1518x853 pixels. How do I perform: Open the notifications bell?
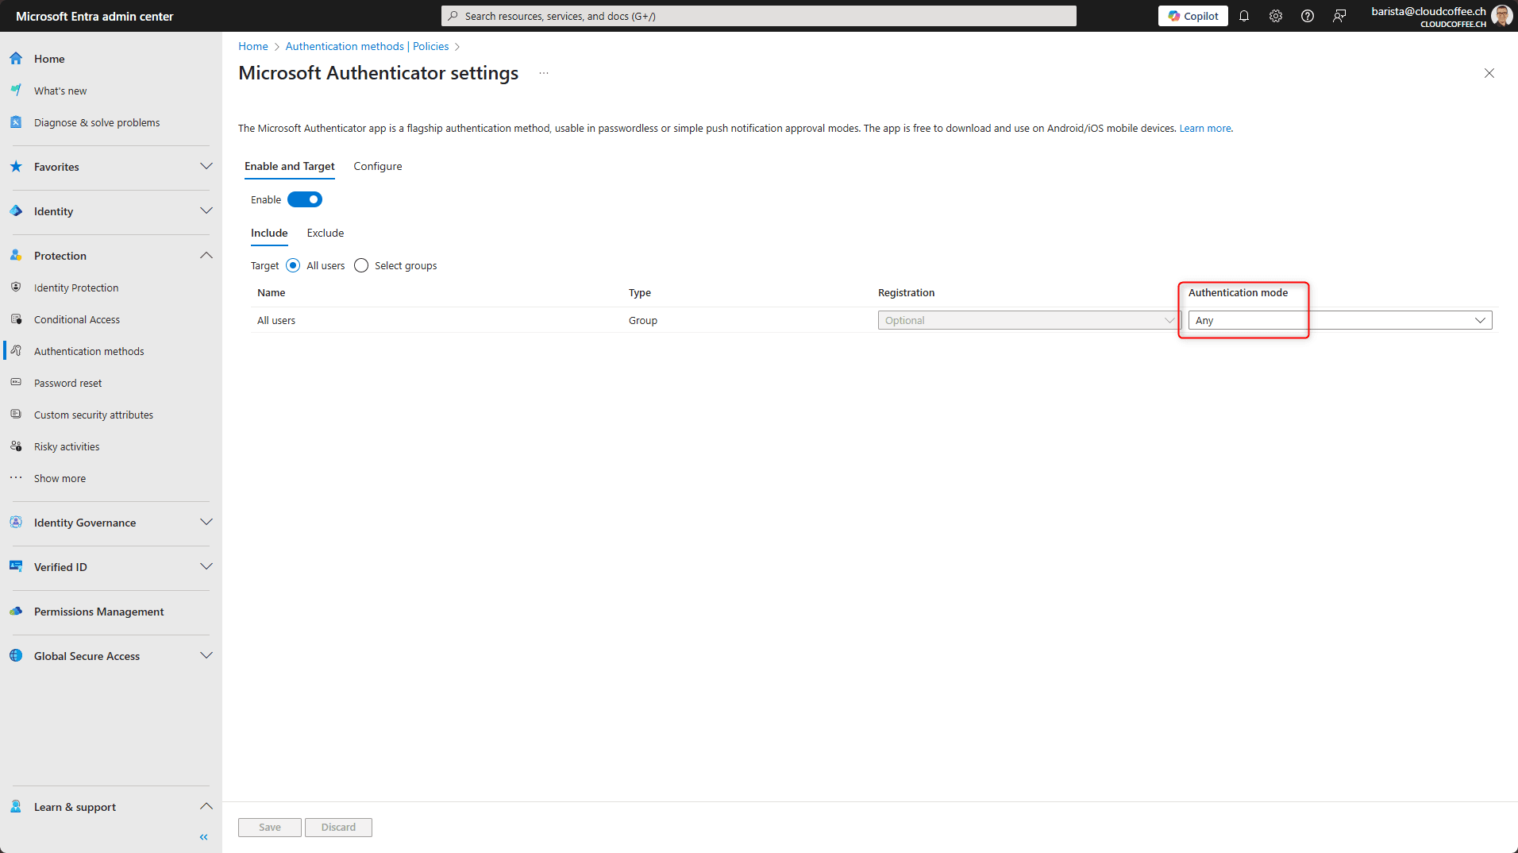tap(1244, 16)
